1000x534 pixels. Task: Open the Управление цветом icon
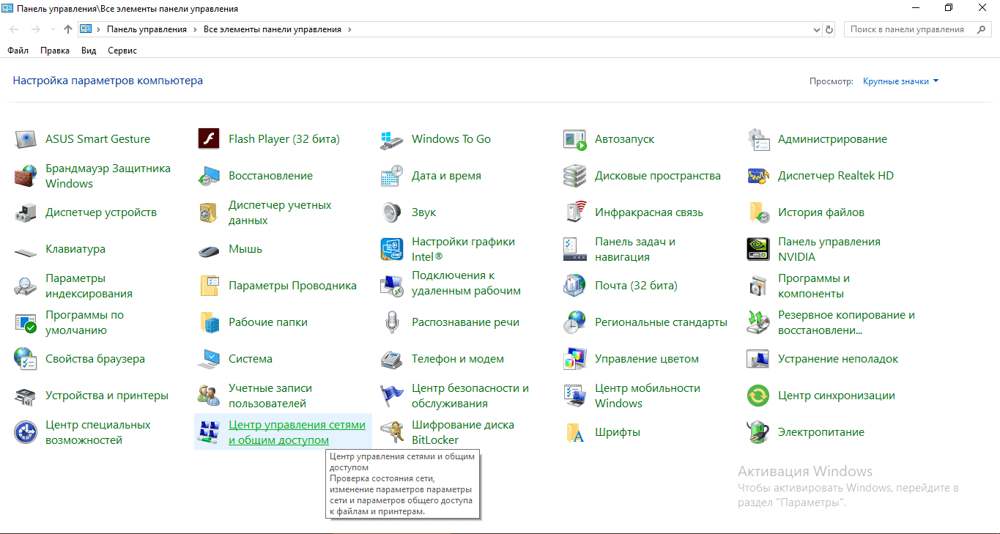[576, 359]
